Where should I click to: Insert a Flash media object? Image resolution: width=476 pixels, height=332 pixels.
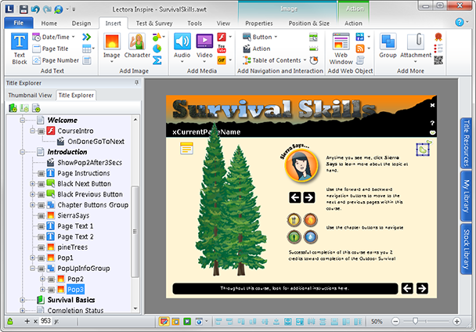pos(222,37)
